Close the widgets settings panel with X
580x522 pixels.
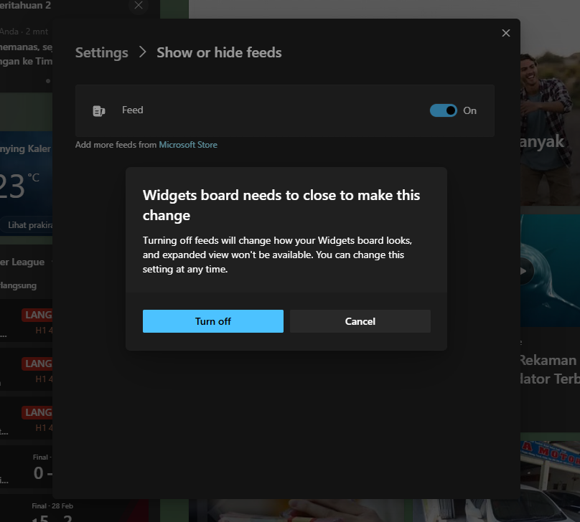point(506,33)
